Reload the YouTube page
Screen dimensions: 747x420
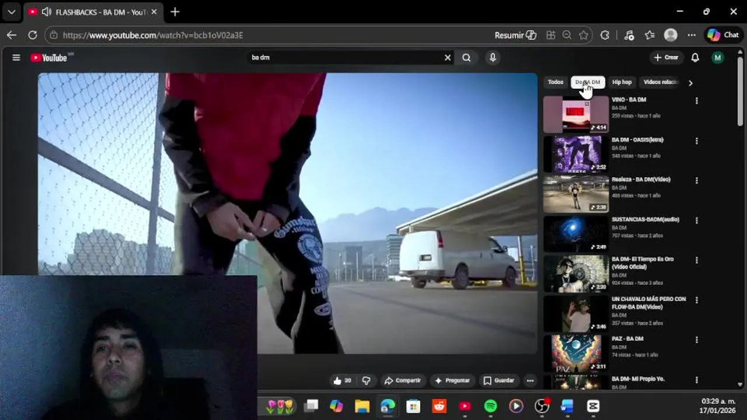coord(33,35)
